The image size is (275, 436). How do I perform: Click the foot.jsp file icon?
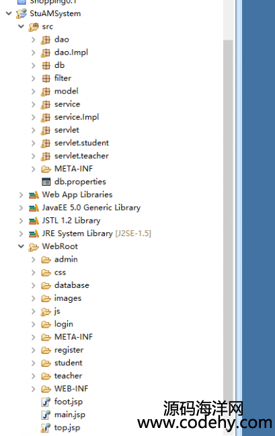(46, 402)
